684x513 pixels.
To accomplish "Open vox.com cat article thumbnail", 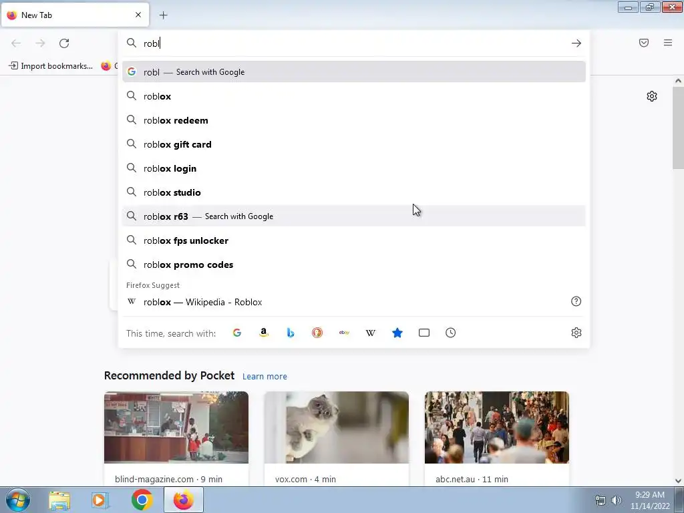I will click(x=337, y=427).
